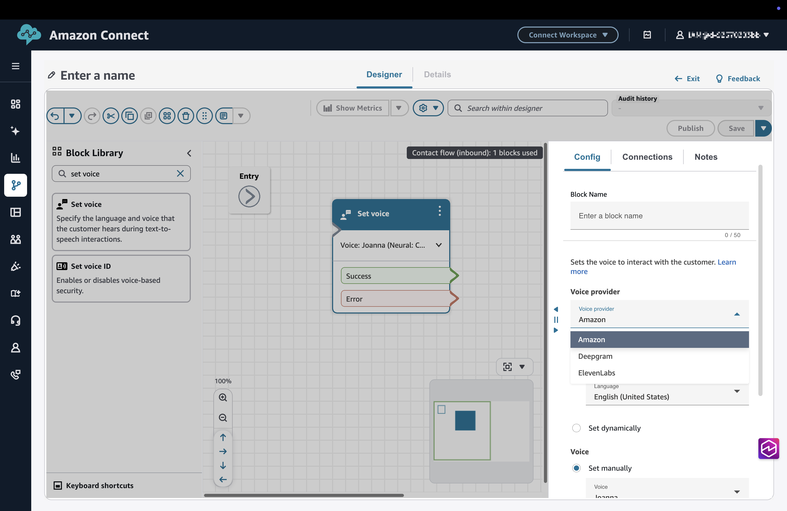The height and width of the screenshot is (511, 787).
Task: Open the Details tab
Action: [x=437, y=74]
